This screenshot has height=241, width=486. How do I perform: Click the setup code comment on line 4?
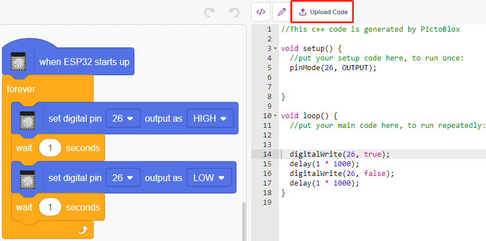point(377,58)
